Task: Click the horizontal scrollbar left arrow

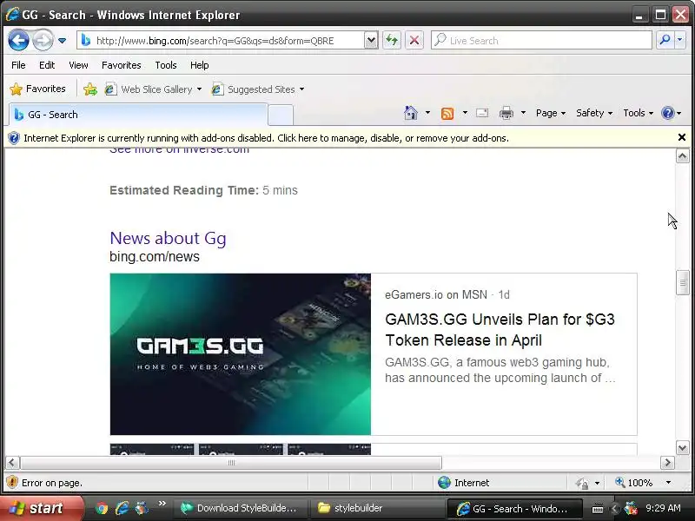Action: click(12, 463)
